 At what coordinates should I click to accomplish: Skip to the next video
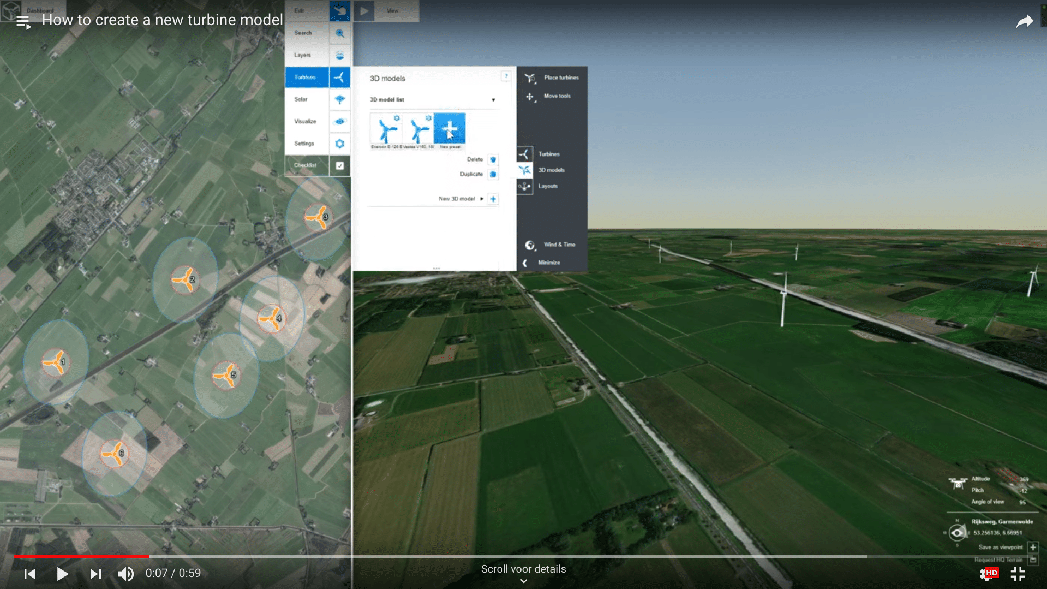click(x=95, y=574)
